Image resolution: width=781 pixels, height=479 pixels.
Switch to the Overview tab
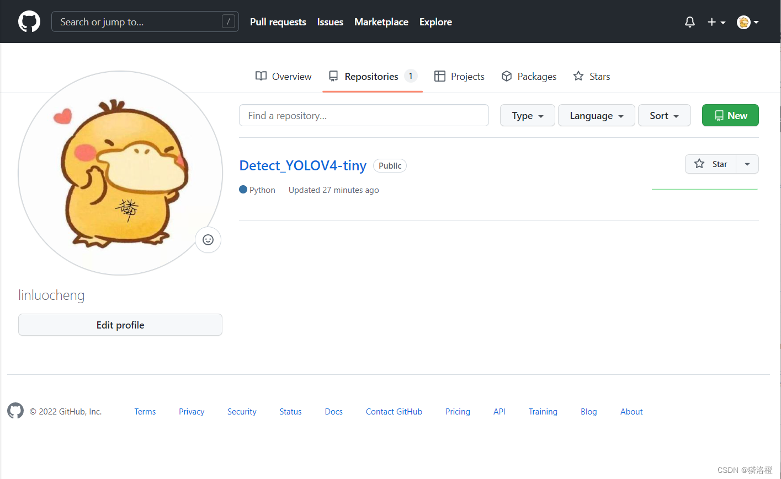(283, 76)
